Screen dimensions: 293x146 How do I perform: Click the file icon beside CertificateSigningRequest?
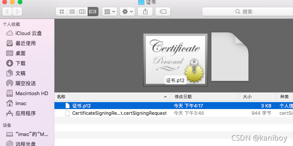click(x=68, y=113)
